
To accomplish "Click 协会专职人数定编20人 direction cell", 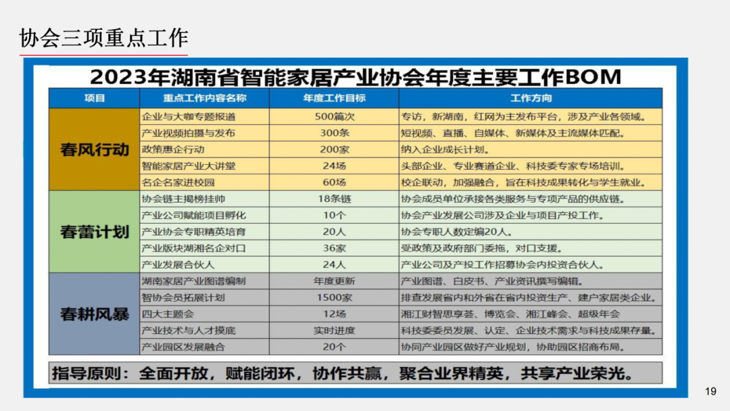I will 531,232.
